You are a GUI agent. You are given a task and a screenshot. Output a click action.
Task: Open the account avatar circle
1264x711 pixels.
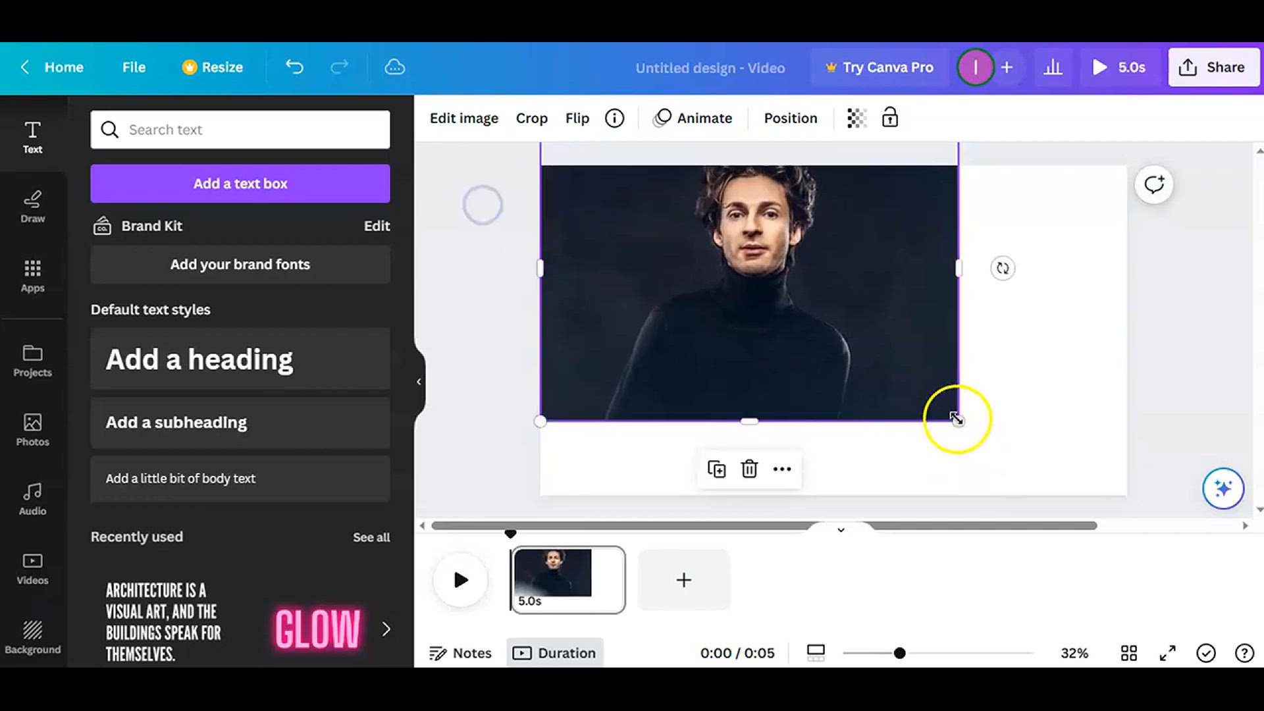click(975, 67)
